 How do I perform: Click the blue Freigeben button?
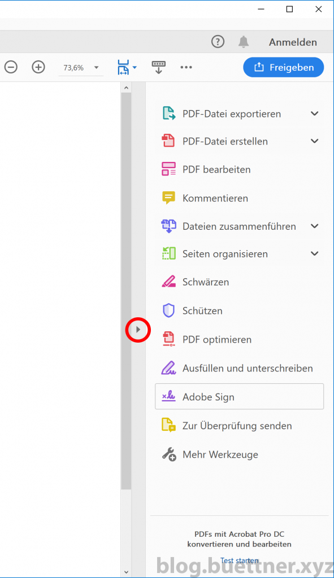(x=283, y=67)
